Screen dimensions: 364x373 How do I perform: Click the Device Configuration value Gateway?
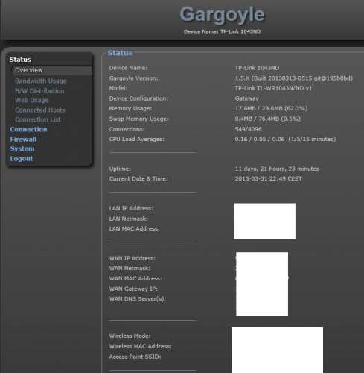246,98
